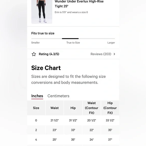This screenshot has width=146, height=146.
Task: Select the Size column header
Action: pos(36,108)
